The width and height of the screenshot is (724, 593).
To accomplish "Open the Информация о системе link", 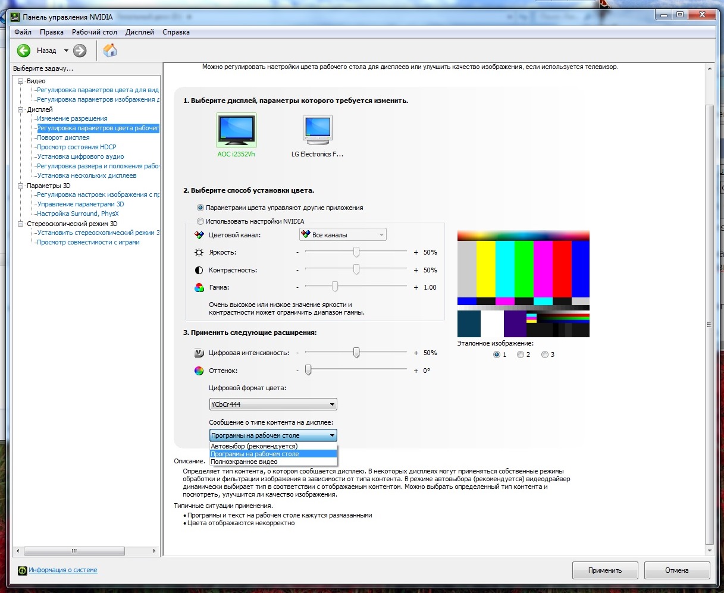I will [63, 570].
